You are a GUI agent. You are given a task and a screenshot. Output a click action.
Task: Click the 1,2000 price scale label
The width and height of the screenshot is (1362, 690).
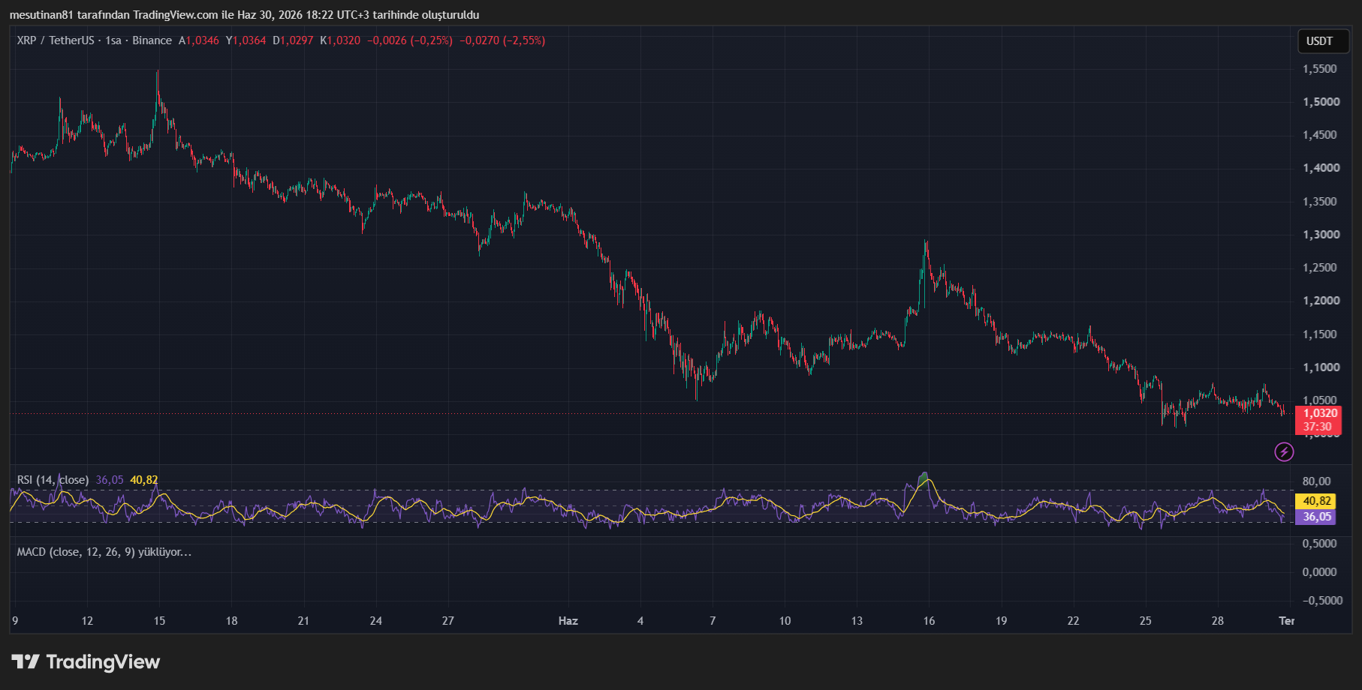(1321, 301)
